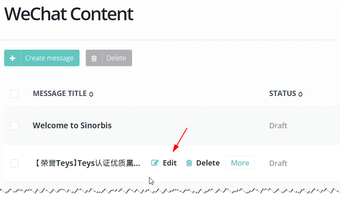340x197 pixels.
Task: Open the Welcome to Sinorbis message title
Action: (72, 125)
